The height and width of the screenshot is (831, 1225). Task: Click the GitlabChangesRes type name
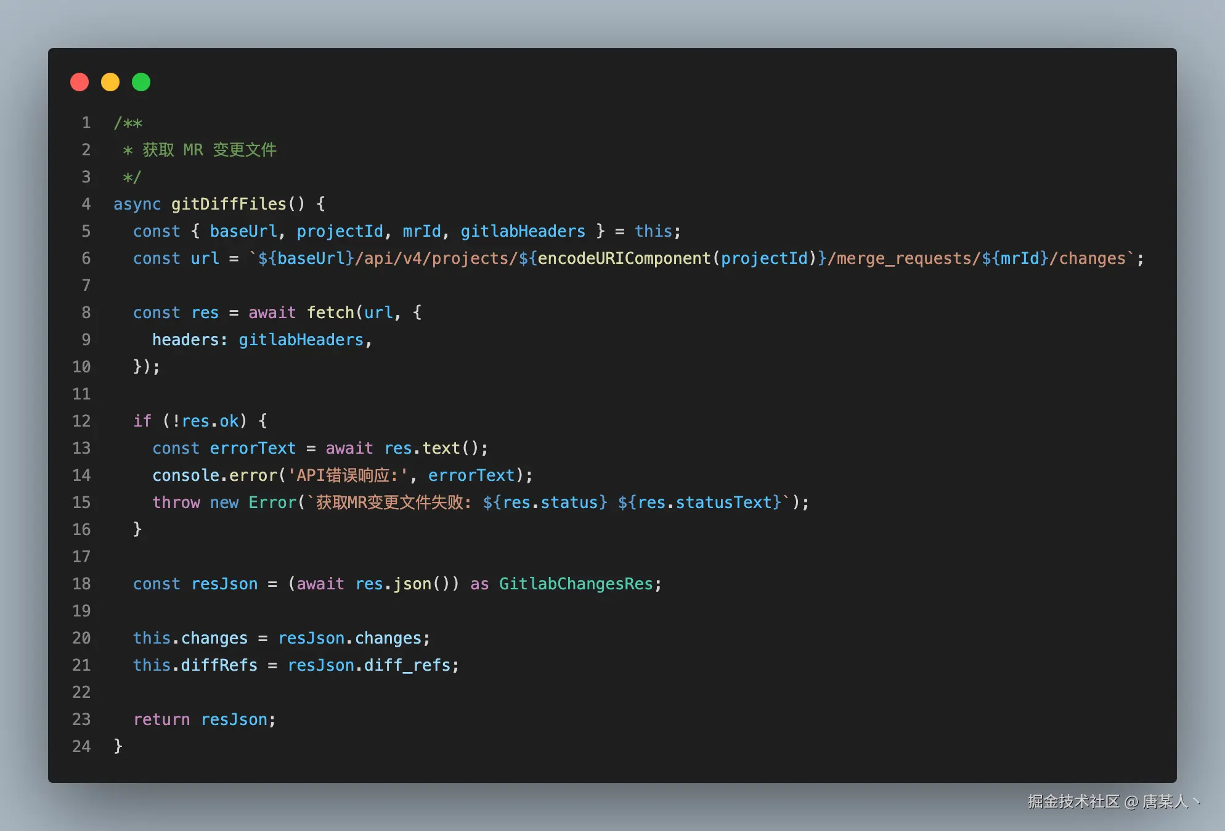point(576,584)
